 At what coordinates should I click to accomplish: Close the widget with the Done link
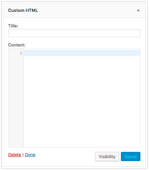pyautogui.click(x=30, y=155)
